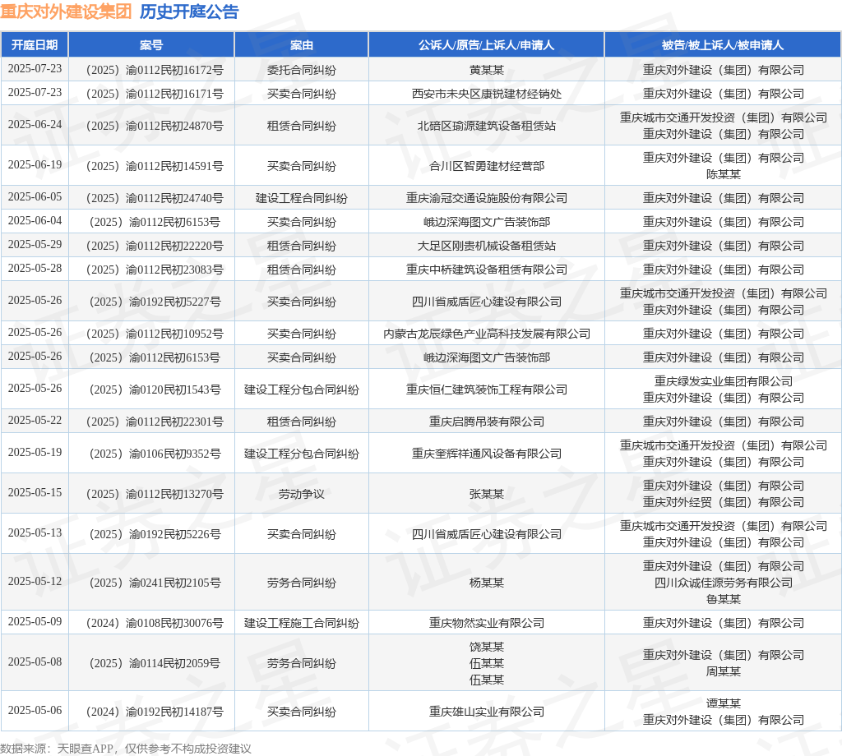The width and height of the screenshot is (842, 756).
Task: Click the 历史开庭公告 heading
Action: point(189,12)
